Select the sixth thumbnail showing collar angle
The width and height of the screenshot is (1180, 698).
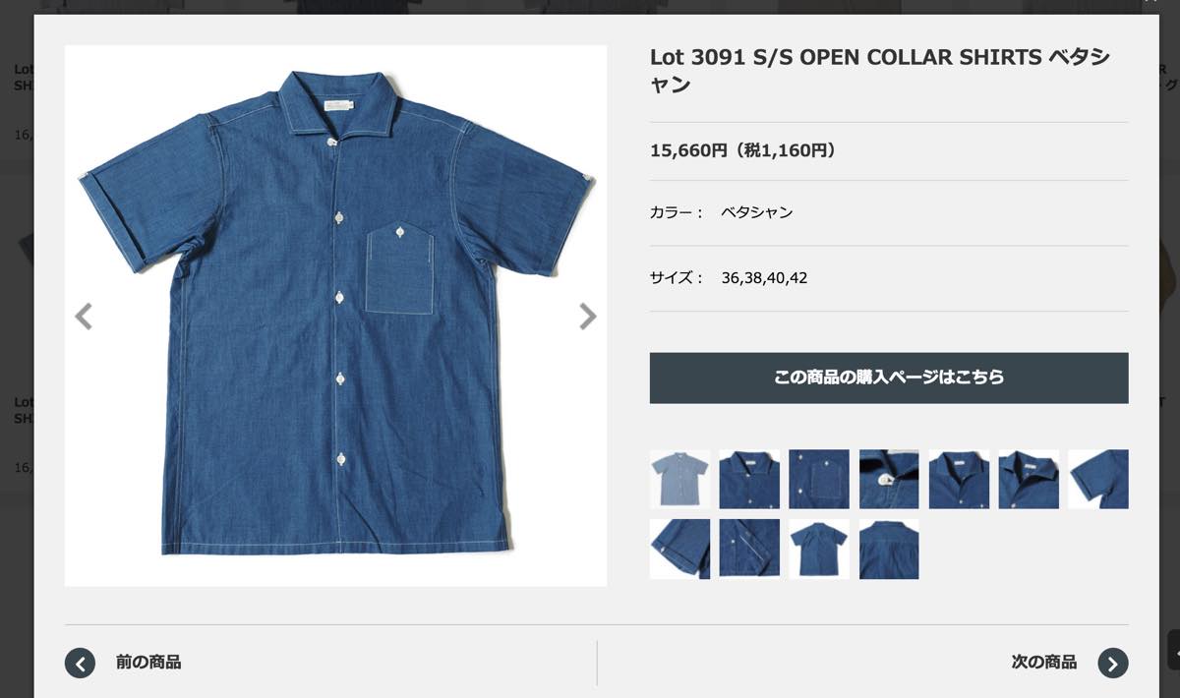(1029, 479)
